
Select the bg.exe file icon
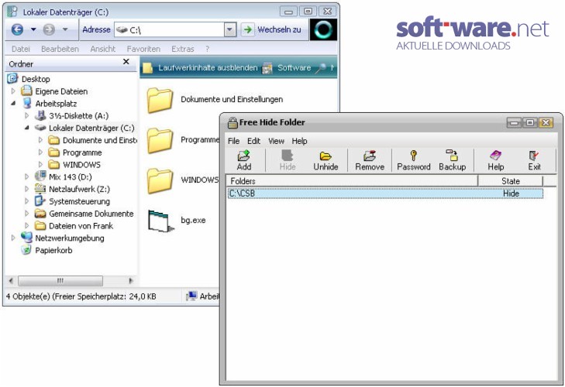(x=160, y=221)
